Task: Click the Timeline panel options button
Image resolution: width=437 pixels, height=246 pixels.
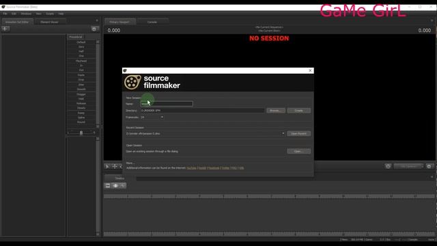Action: point(432,177)
